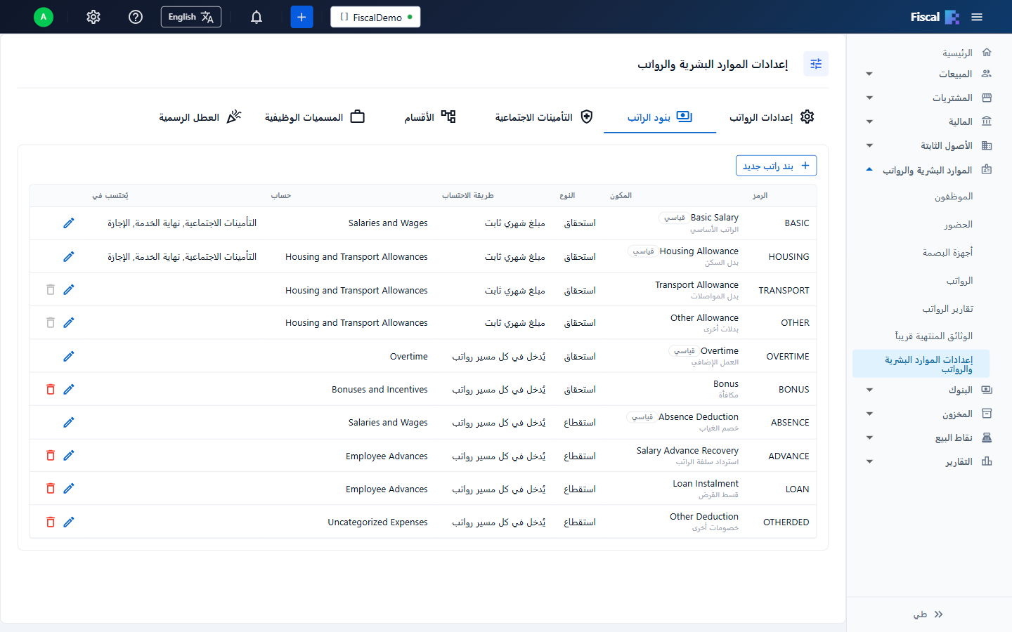The width and height of the screenshot is (1012, 632).
Task: Open the notifications bell
Action: (x=257, y=17)
